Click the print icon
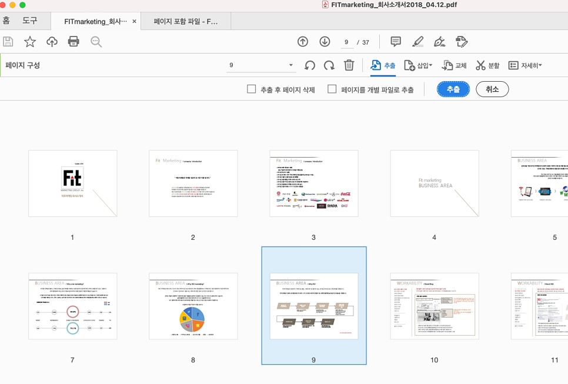Screen dimensions: 568x384 pos(73,41)
